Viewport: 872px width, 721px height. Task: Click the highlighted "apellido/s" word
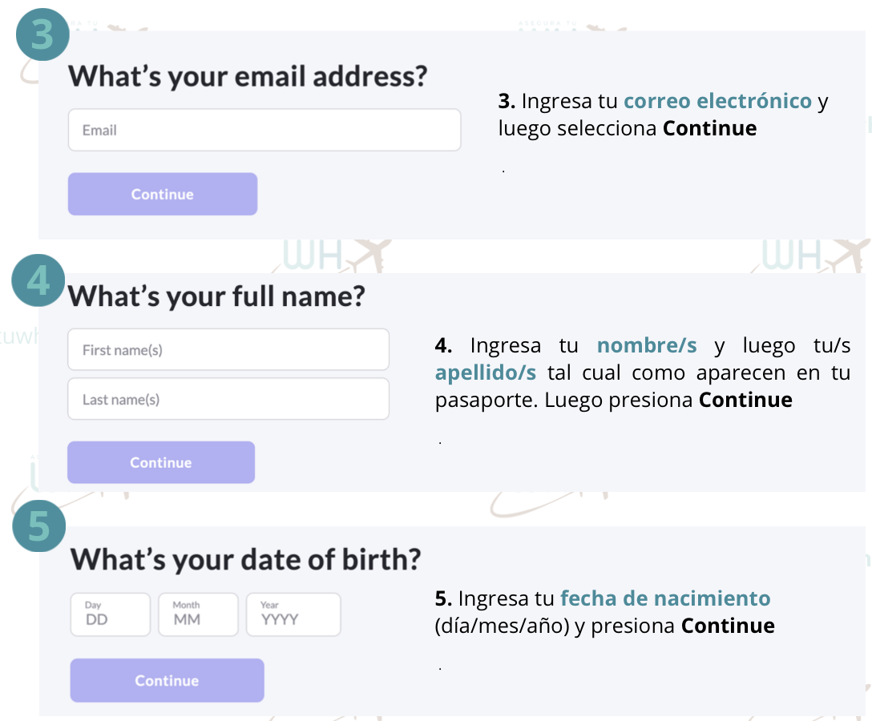tap(486, 373)
